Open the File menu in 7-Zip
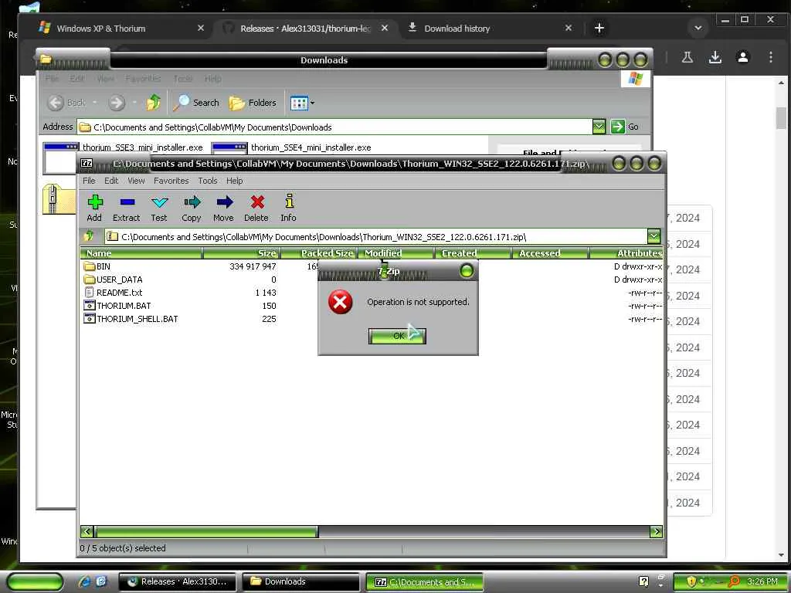Image resolution: width=791 pixels, height=593 pixels. point(89,181)
